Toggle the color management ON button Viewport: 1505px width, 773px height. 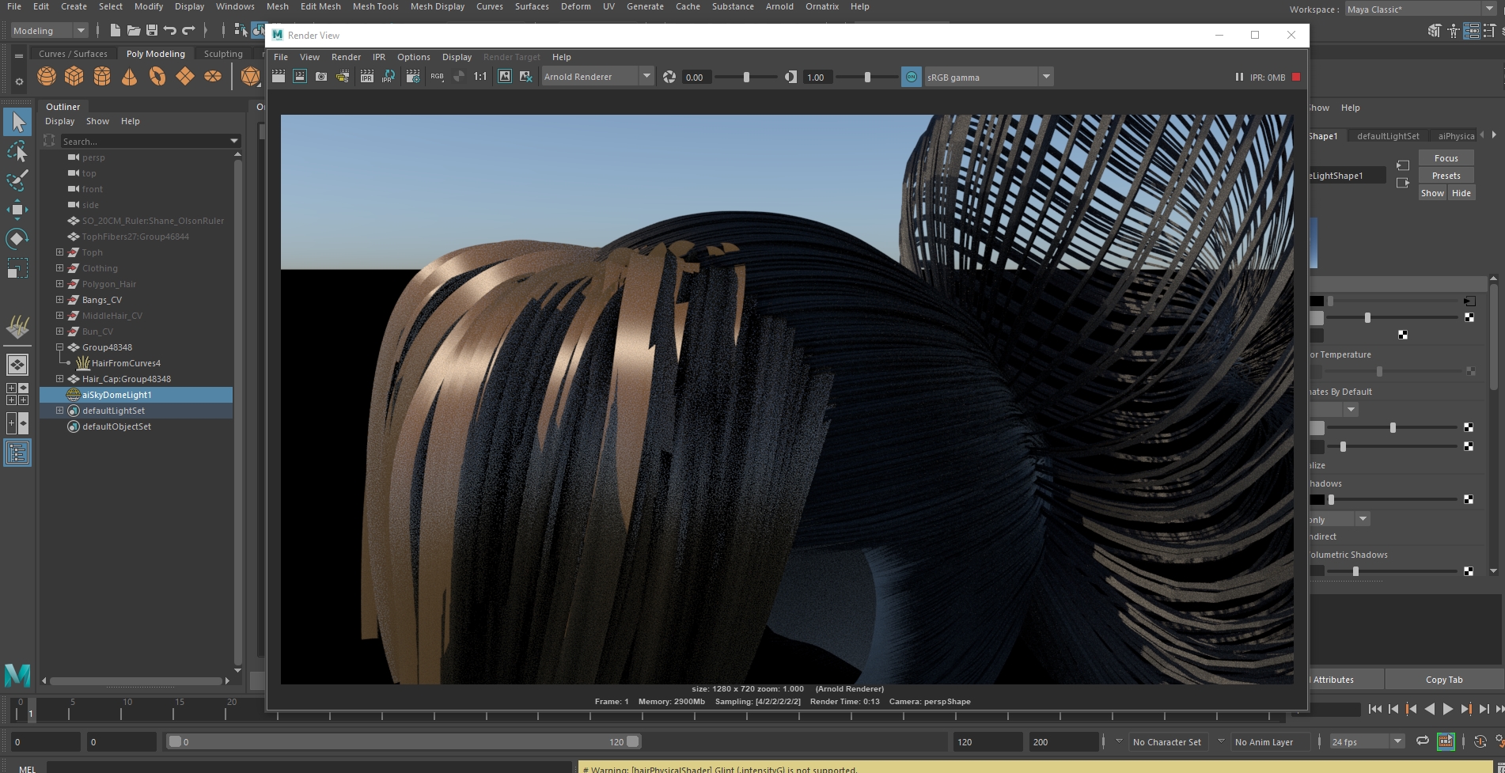coord(912,77)
